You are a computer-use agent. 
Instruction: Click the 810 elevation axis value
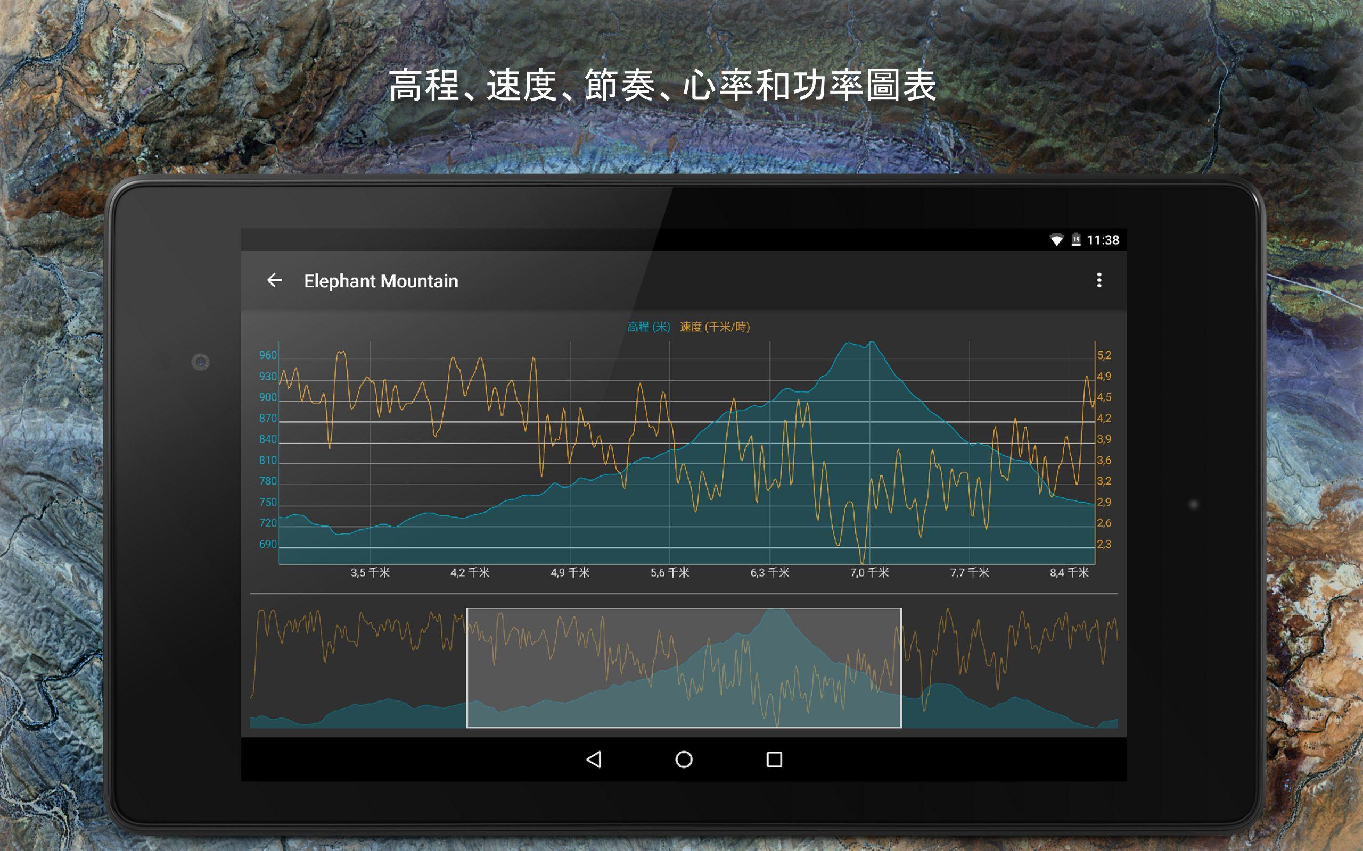pos(268,461)
